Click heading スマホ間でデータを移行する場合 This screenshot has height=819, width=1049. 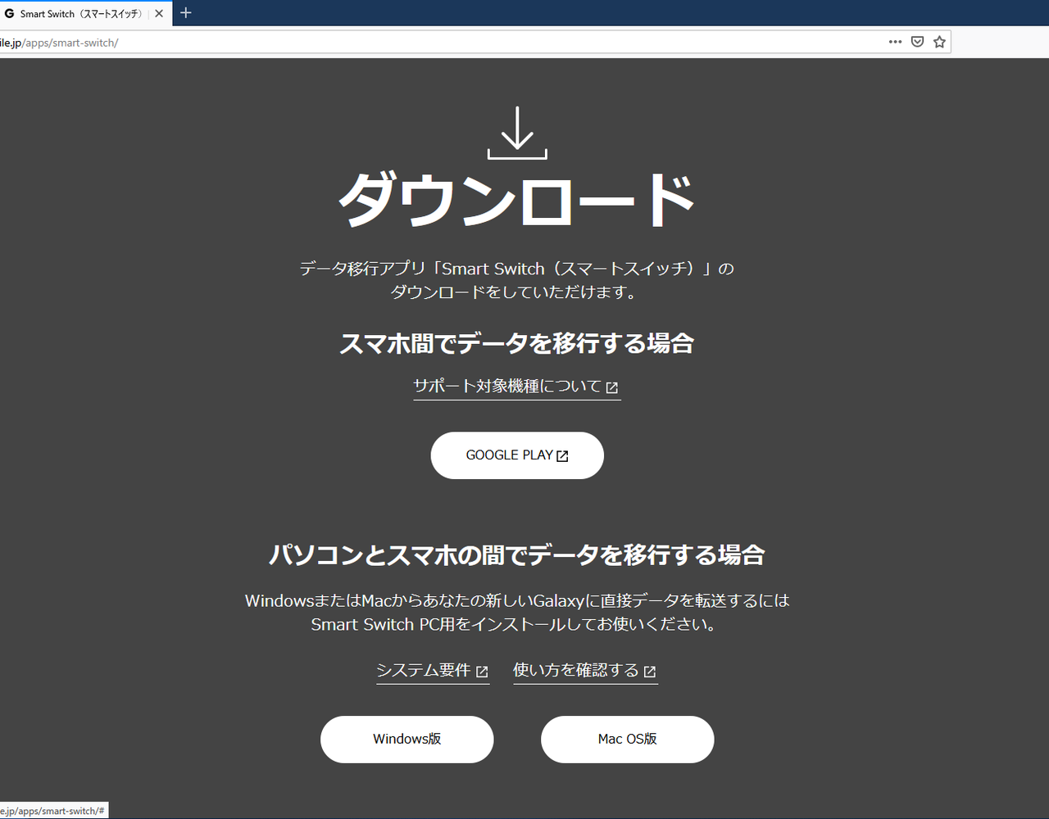[x=517, y=343]
